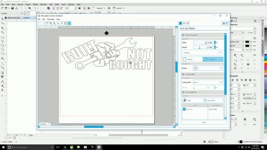This screenshot has width=267, height=150.
Task: Toggle the grid icon in Silhouette Connect toolbar
Action: [65, 23]
